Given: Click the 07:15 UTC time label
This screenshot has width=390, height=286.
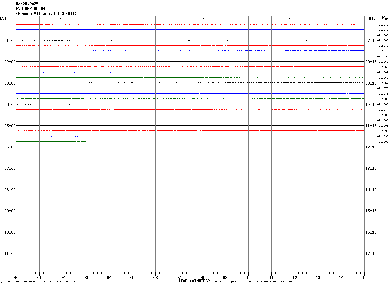Looking at the screenshot, I should pos(371,40).
